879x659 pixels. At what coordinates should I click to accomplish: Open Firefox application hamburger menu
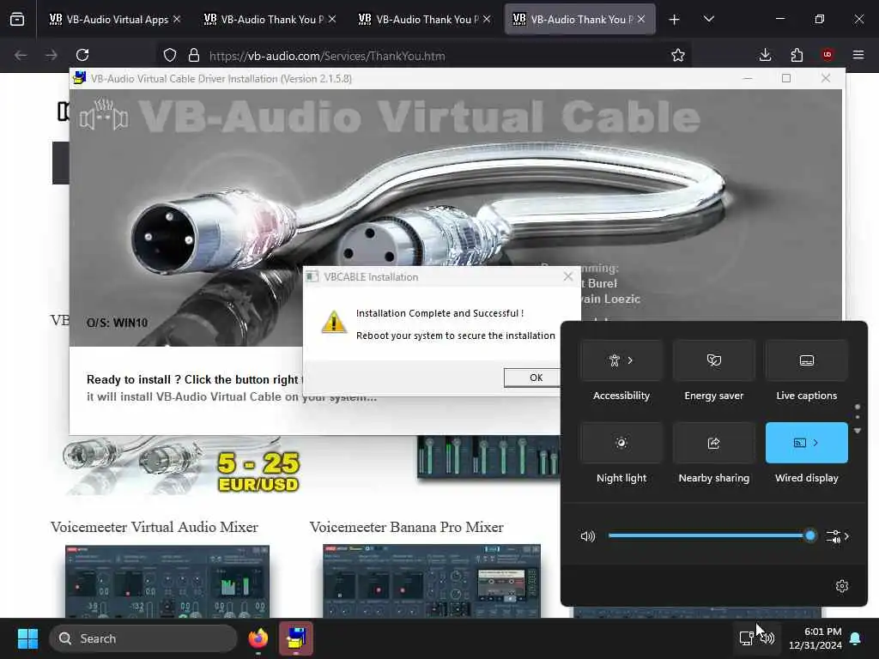tap(858, 55)
